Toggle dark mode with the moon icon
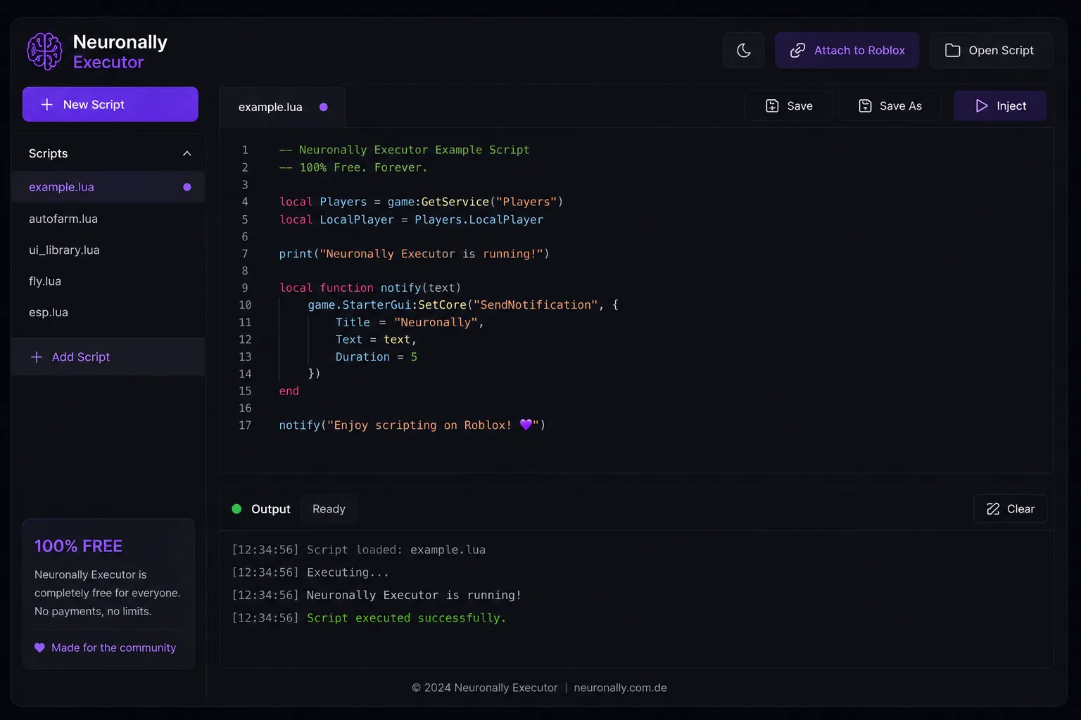The image size is (1081, 720). pos(743,50)
